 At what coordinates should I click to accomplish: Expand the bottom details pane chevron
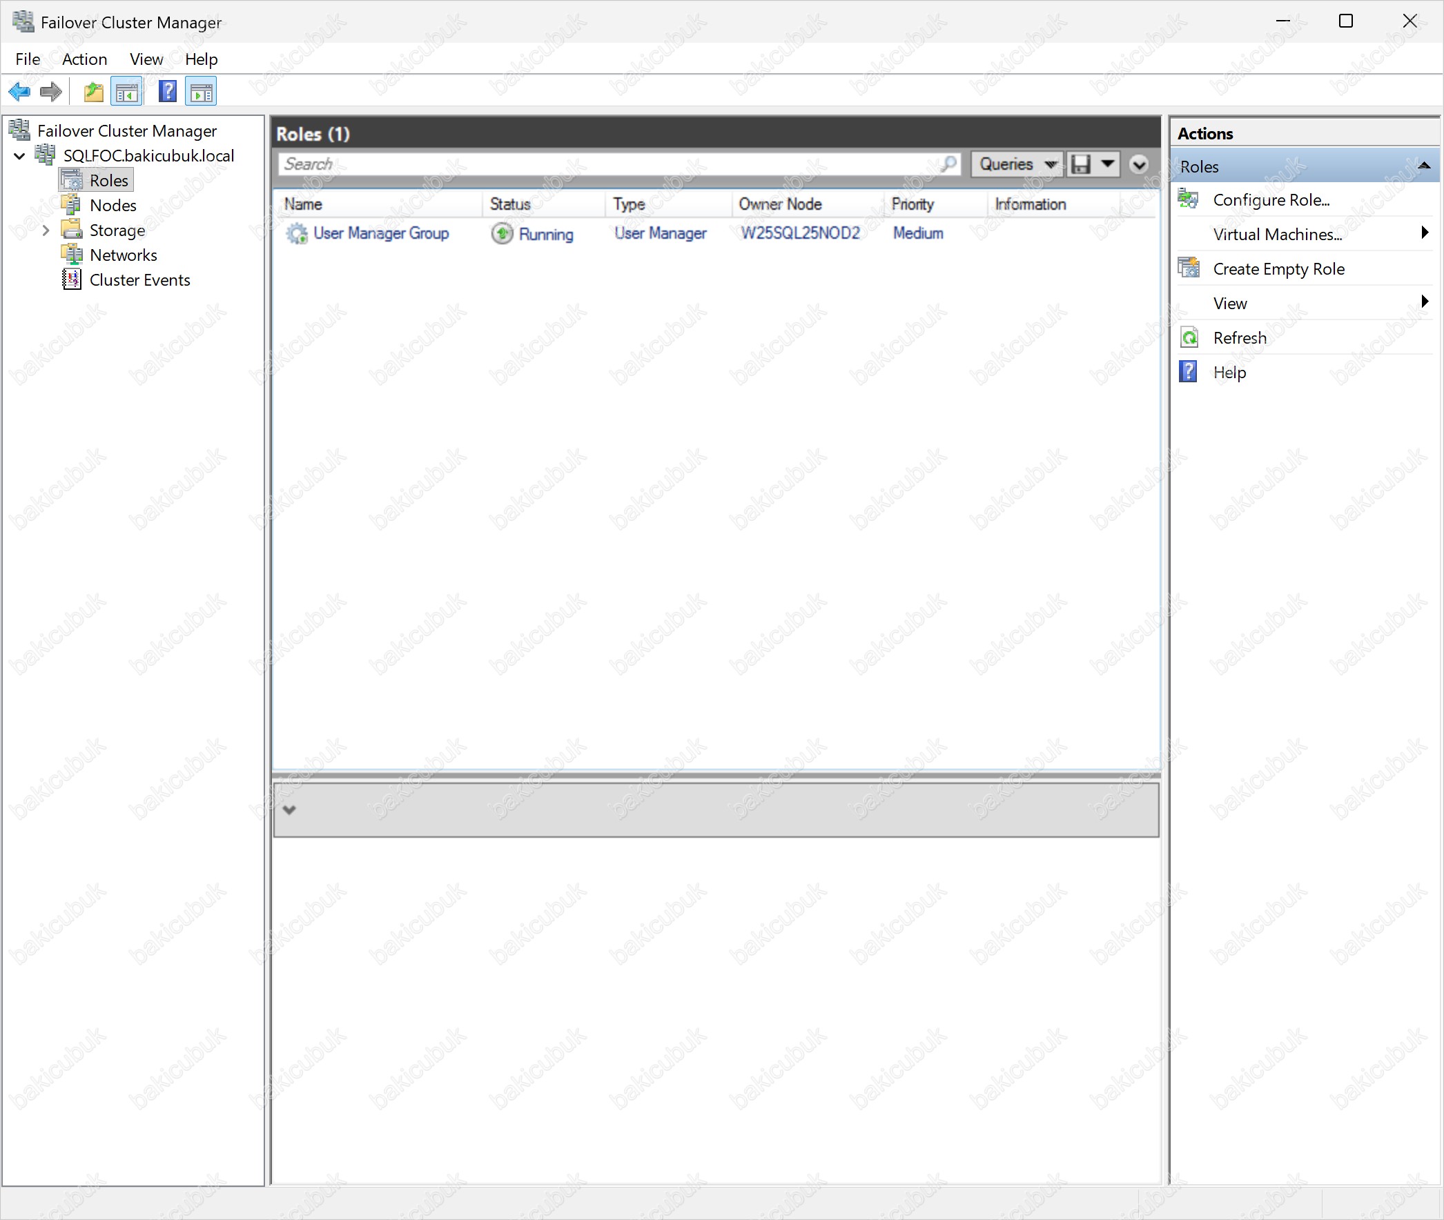289,810
